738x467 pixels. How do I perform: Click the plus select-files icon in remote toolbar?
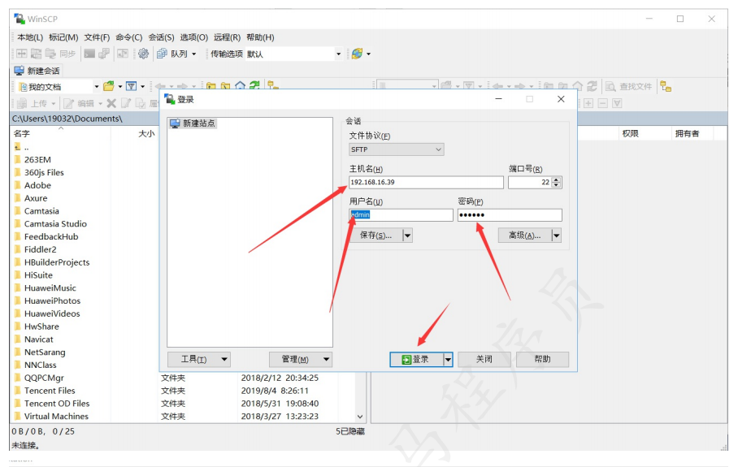point(588,103)
